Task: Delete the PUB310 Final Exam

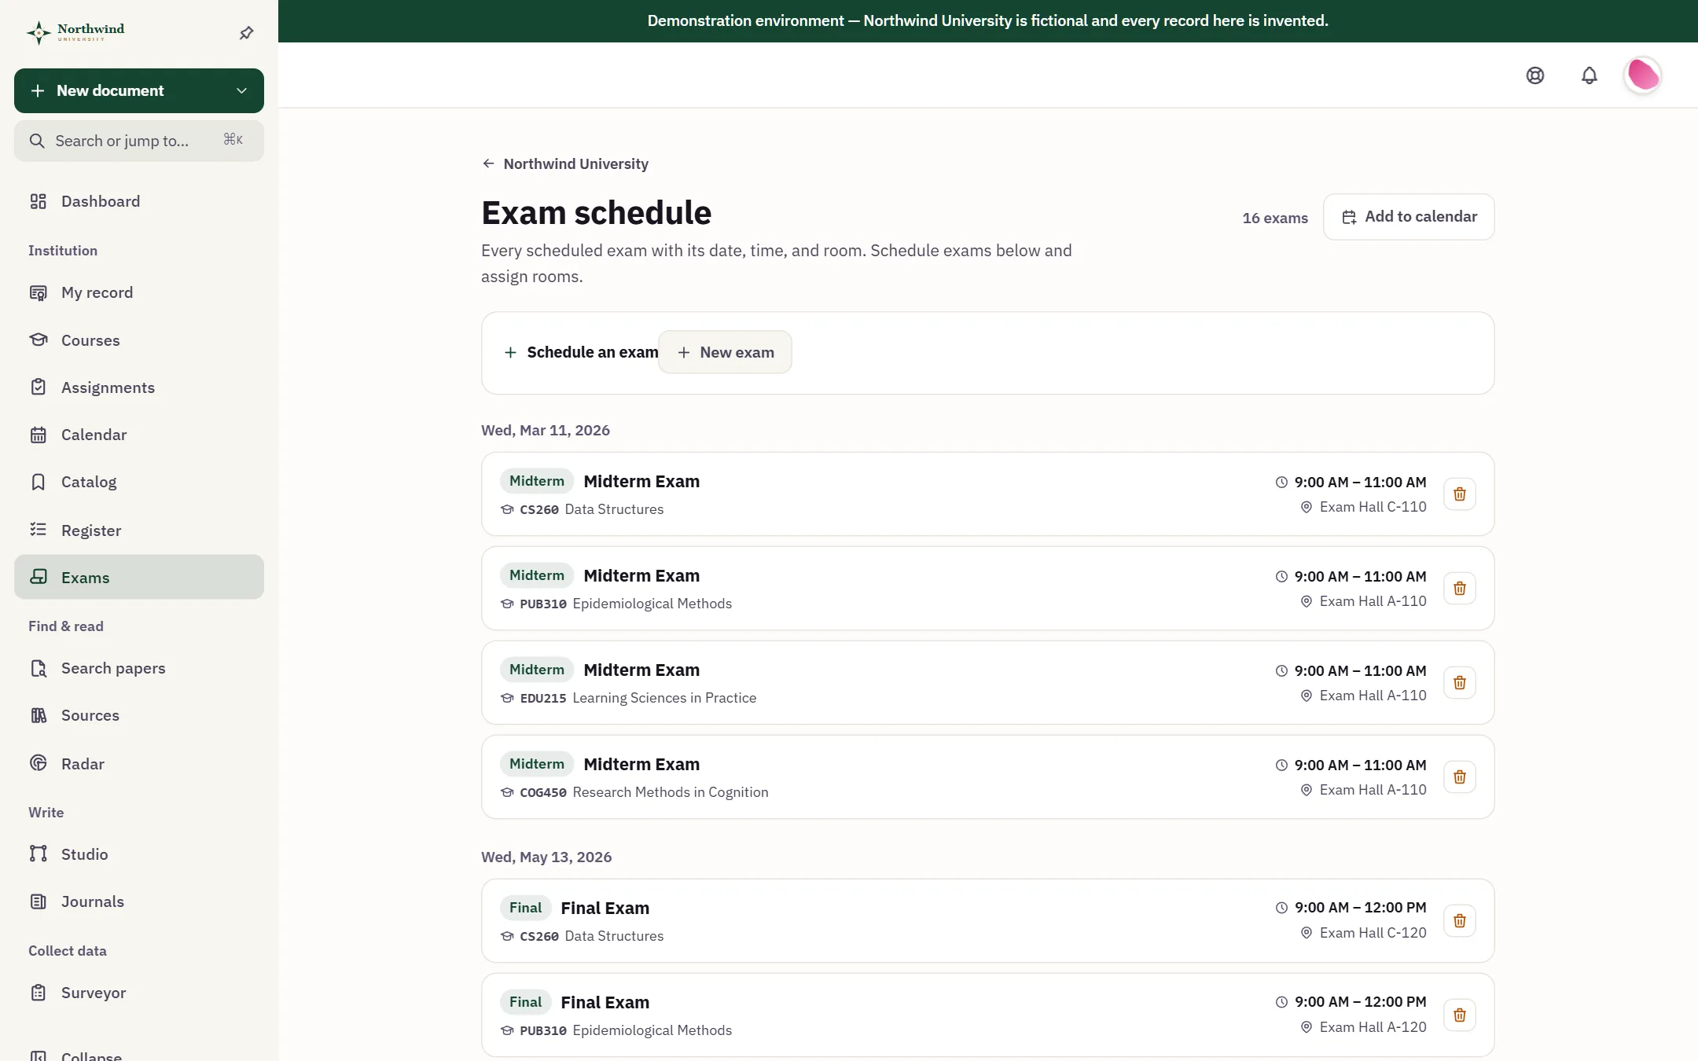Action: pyautogui.click(x=1459, y=1015)
